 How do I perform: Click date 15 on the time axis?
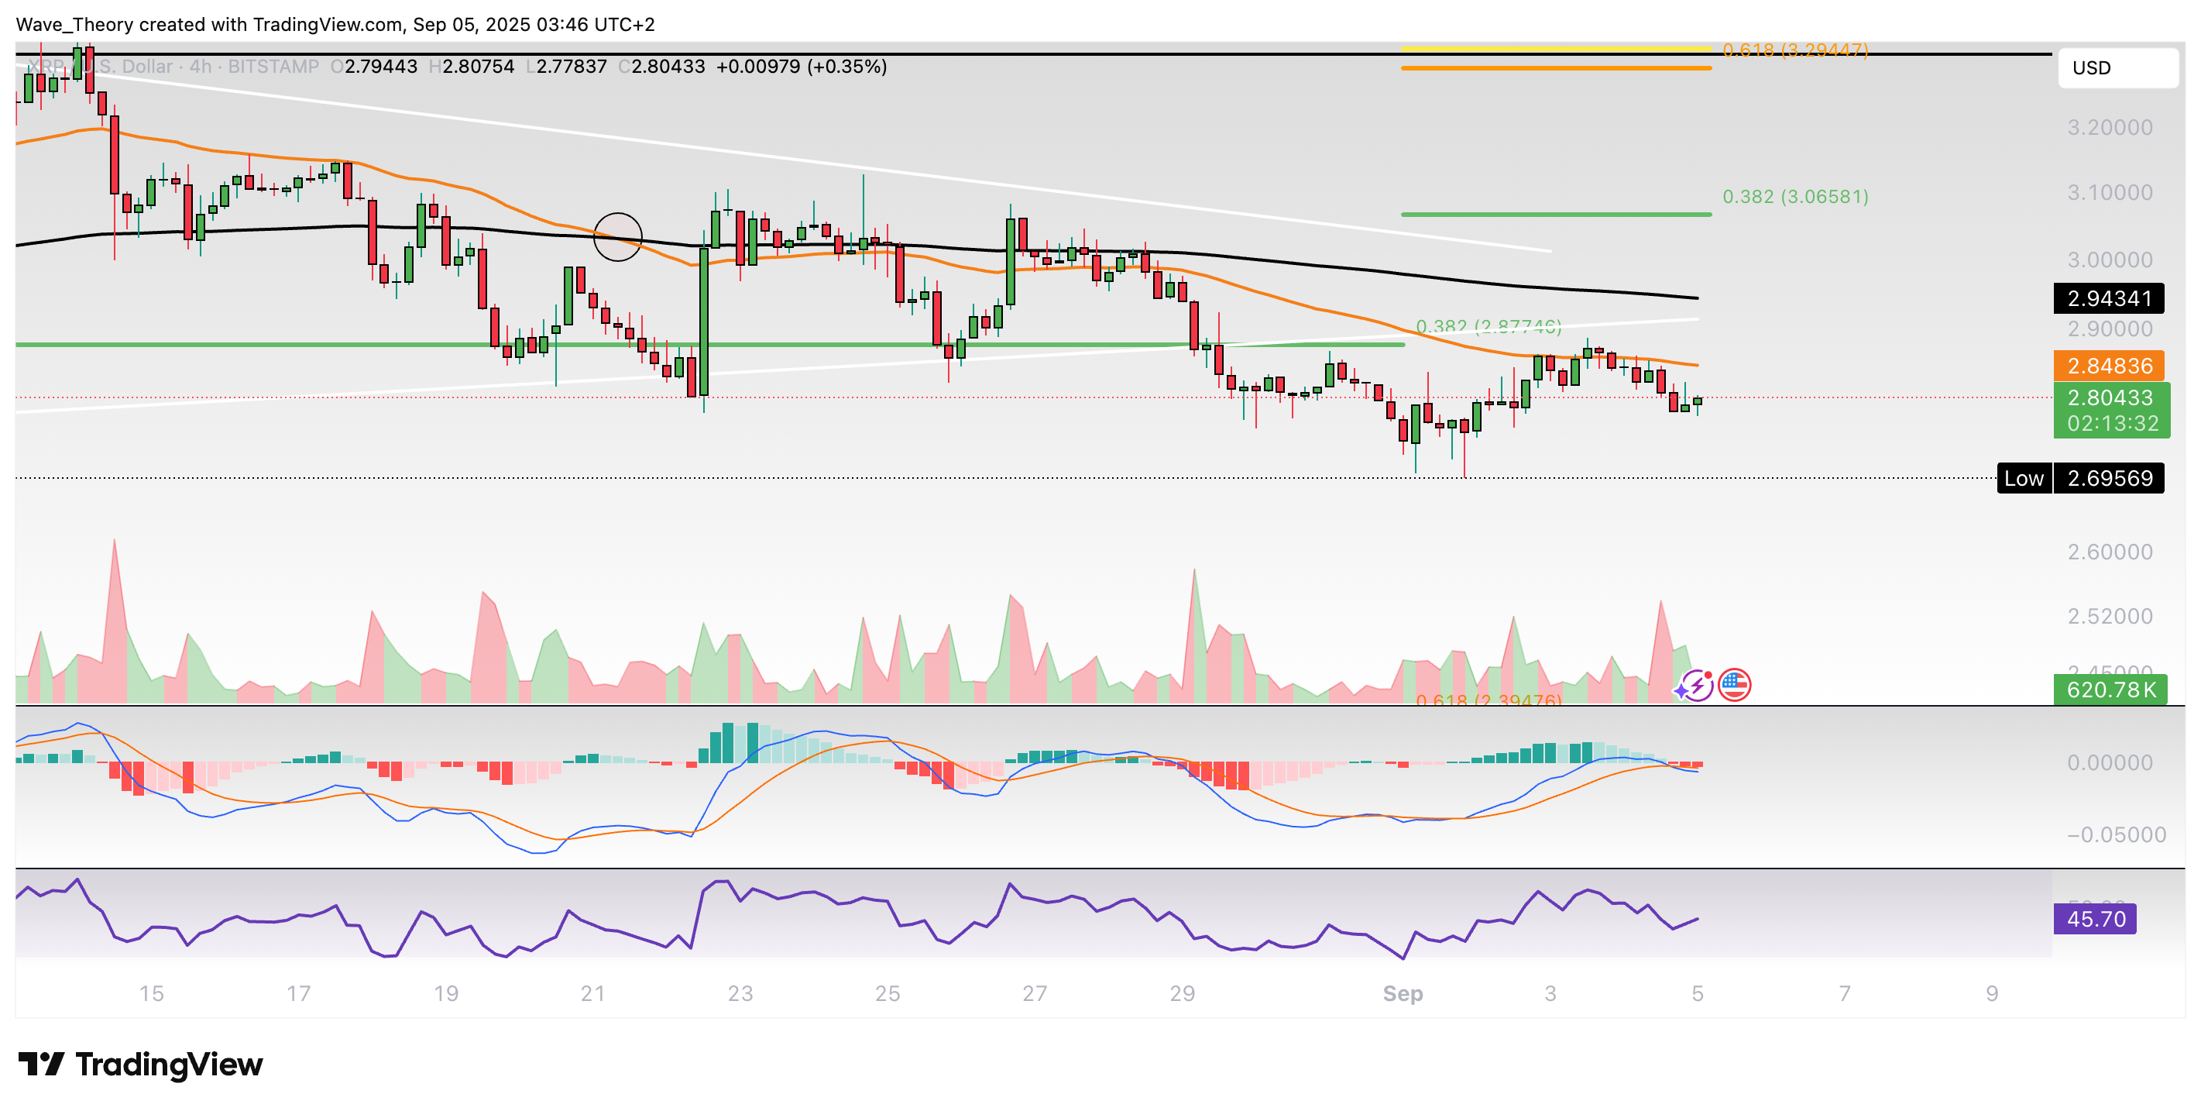coord(151,993)
